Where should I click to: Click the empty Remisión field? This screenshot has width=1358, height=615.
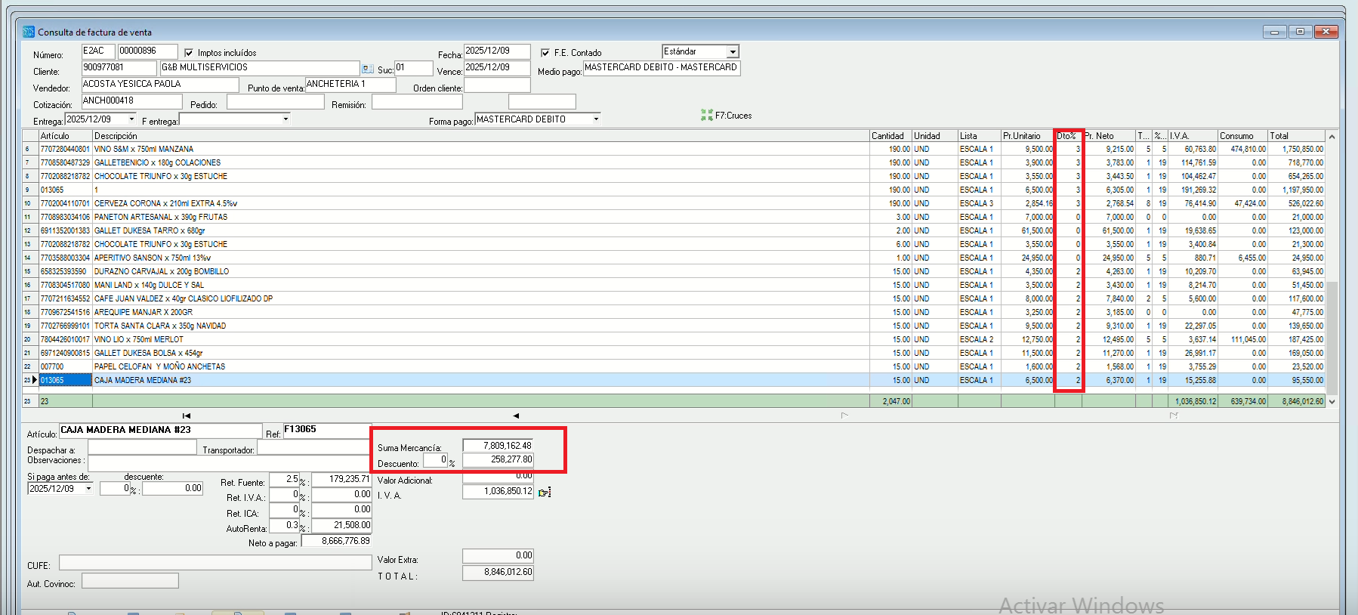(x=417, y=101)
